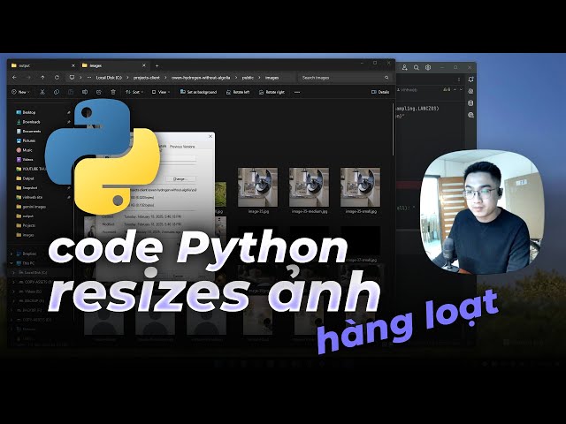
Task: Collapse the This PC tree node
Action: 11,263
